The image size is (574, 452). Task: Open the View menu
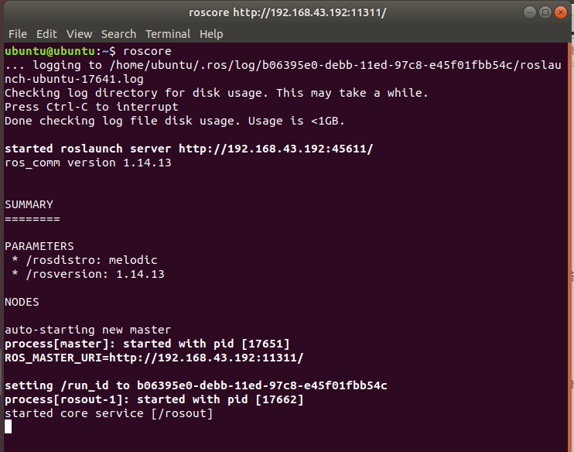coord(79,34)
